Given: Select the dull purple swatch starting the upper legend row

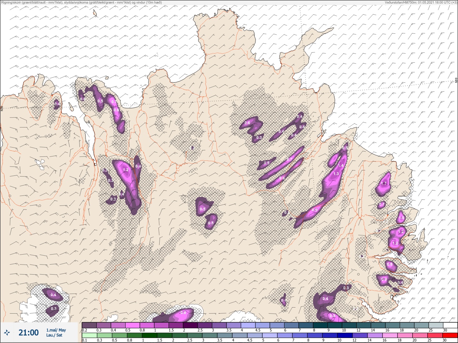Looking at the screenshot, I should pyautogui.click(x=89, y=325).
